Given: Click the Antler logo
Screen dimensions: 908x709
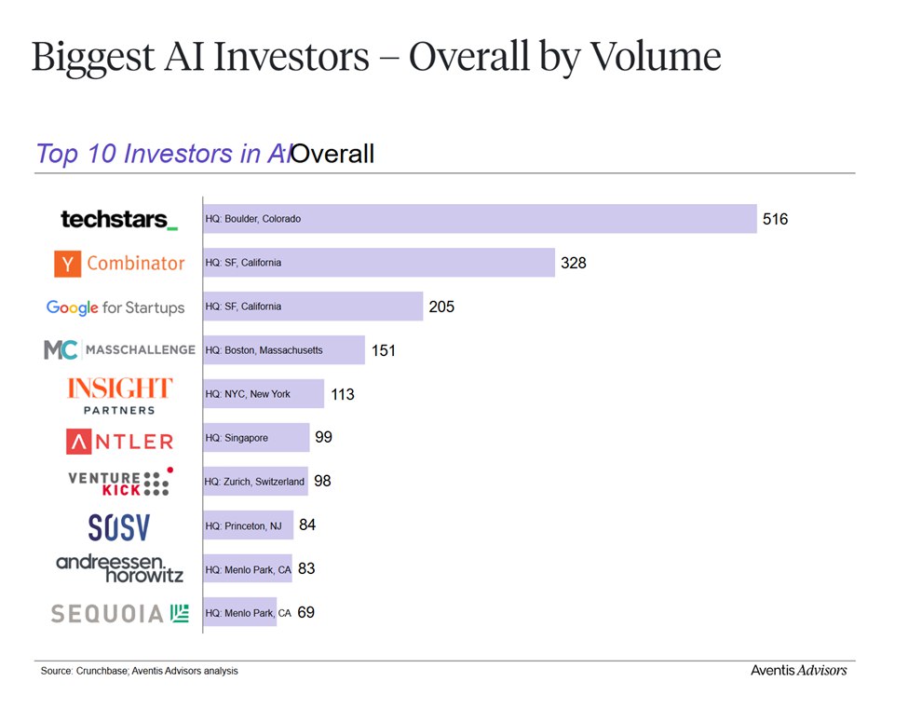Looking at the screenshot, I should click(x=119, y=441).
